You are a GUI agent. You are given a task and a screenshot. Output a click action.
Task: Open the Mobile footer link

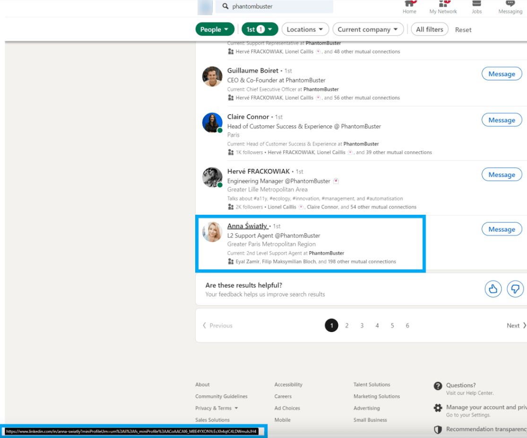pyautogui.click(x=282, y=420)
